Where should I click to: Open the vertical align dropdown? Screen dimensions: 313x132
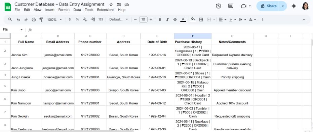click(x=232, y=19)
